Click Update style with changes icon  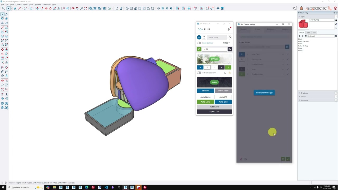point(336,27)
